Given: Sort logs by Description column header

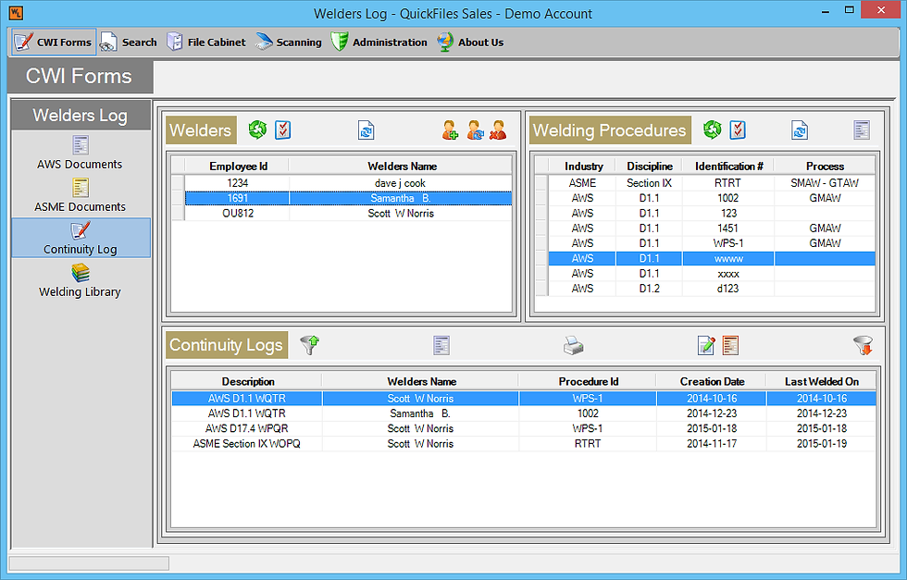Looking at the screenshot, I should pyautogui.click(x=248, y=381).
